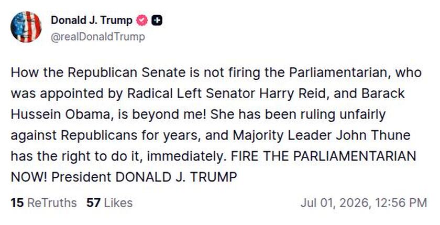440x225 pixels.
Task: Open the flag-painted profile avatar
Action: pyautogui.click(x=26, y=27)
